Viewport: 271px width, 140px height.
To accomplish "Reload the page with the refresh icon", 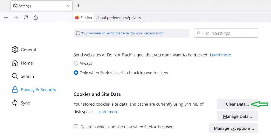I will tap(26, 17).
